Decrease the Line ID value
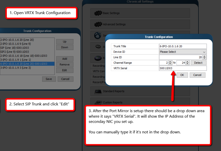The width and height of the screenshot is (221, 151). tap(204, 58)
